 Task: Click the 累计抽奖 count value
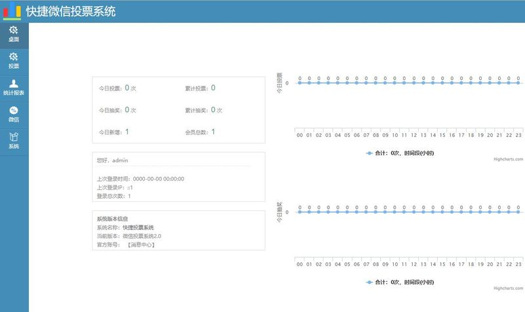(x=213, y=109)
